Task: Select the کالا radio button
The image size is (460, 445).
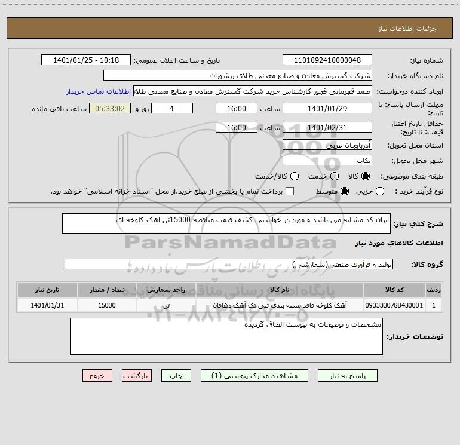Action: [x=366, y=176]
